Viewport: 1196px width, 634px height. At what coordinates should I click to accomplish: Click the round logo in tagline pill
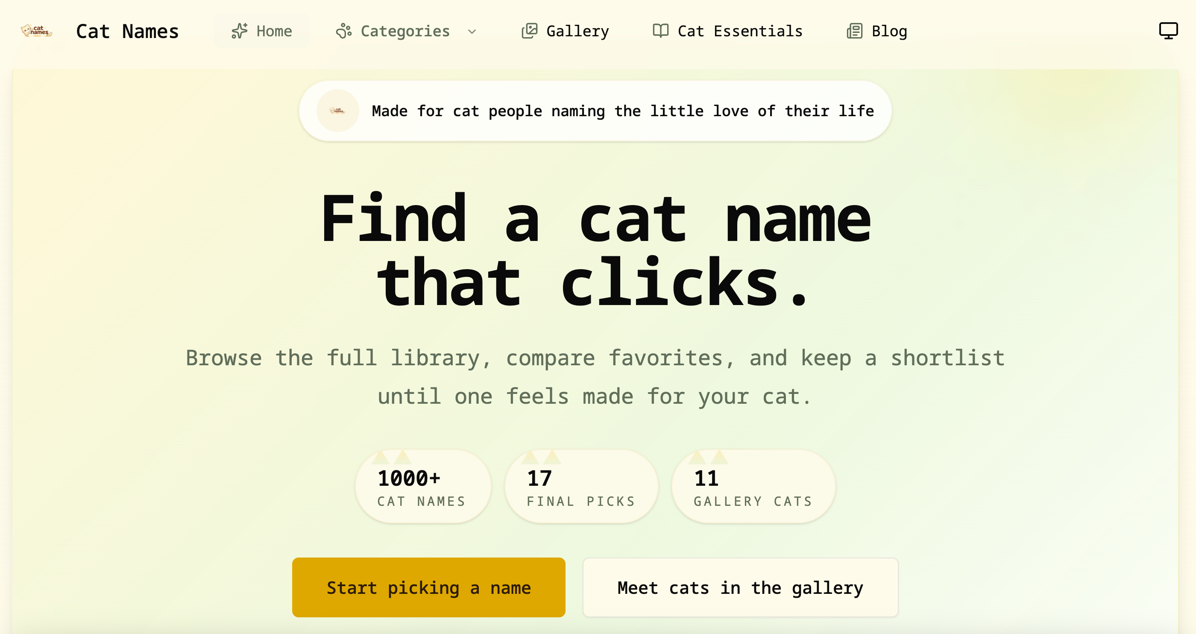337,111
